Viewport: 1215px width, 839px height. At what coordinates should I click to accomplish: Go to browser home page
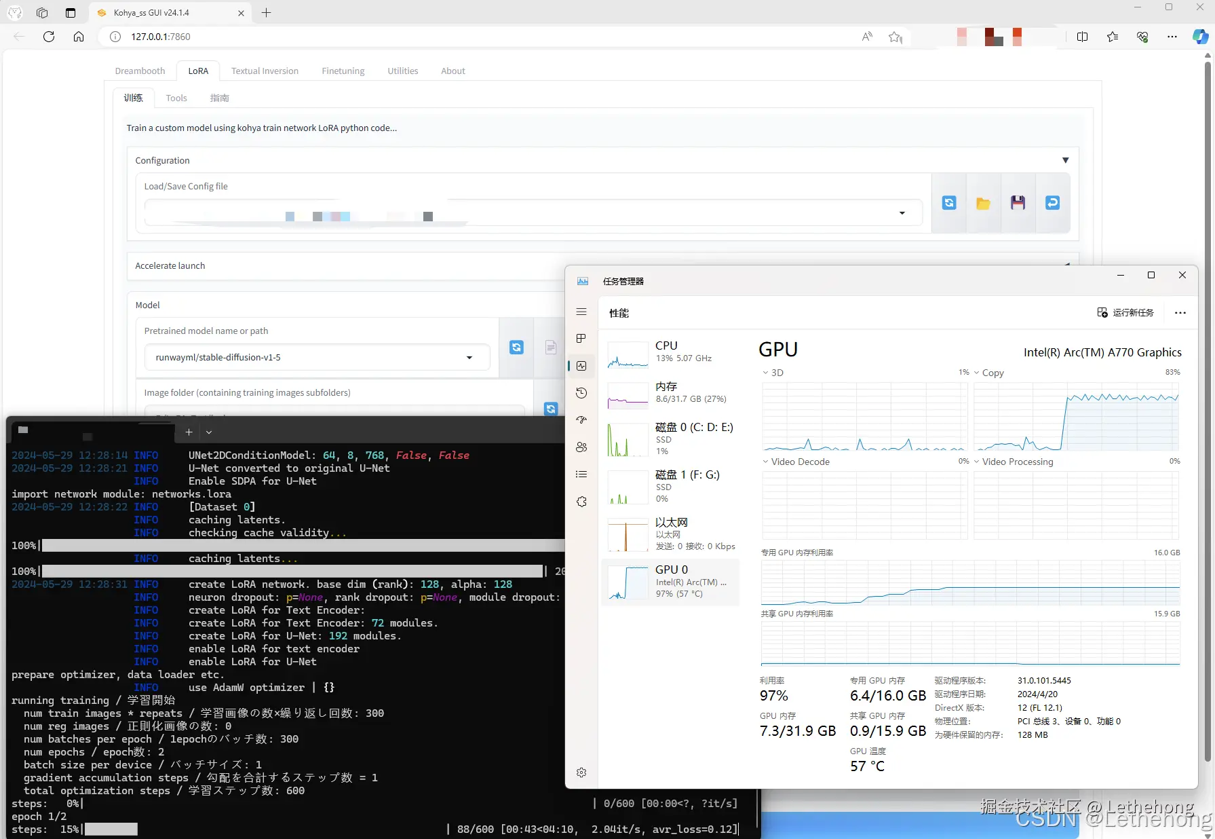[x=79, y=37]
